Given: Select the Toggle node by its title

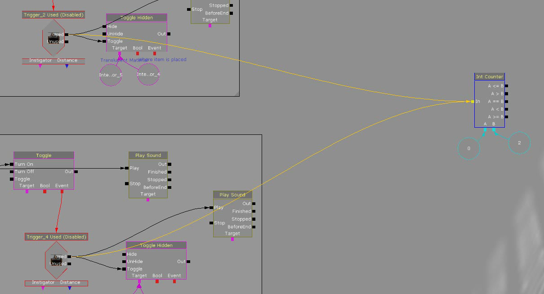Looking at the screenshot, I should [x=44, y=156].
